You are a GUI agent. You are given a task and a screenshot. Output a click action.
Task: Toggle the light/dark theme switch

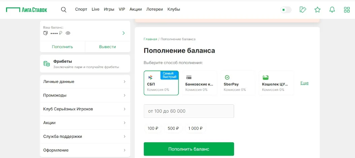[286, 10]
